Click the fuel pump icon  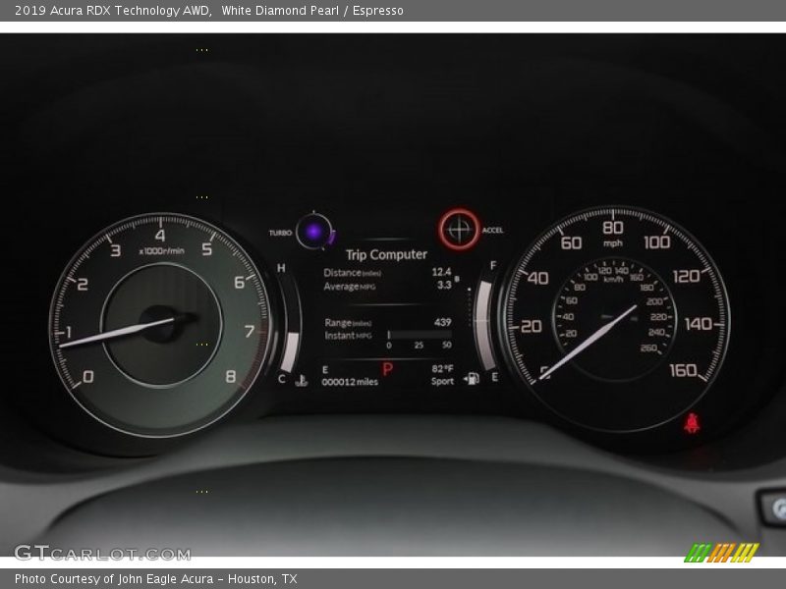pyautogui.click(x=471, y=380)
